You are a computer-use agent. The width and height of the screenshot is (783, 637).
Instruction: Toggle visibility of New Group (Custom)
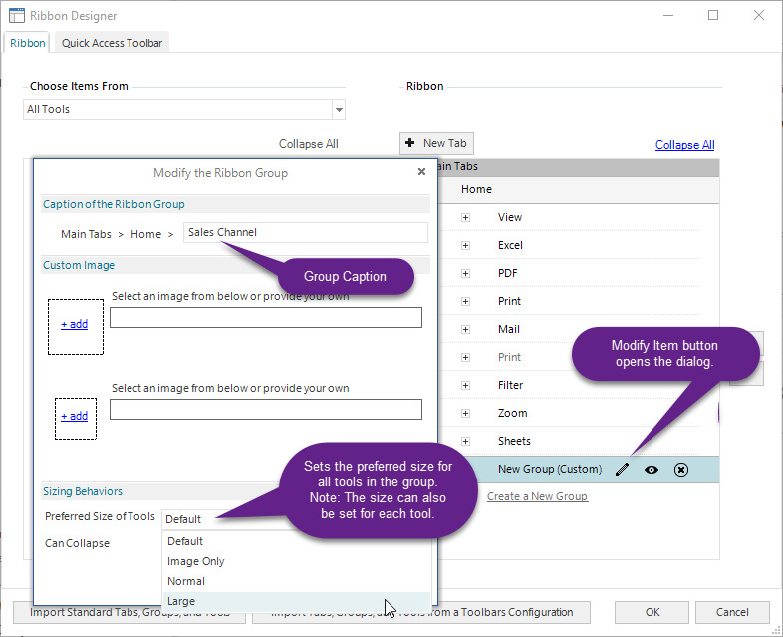(x=652, y=470)
